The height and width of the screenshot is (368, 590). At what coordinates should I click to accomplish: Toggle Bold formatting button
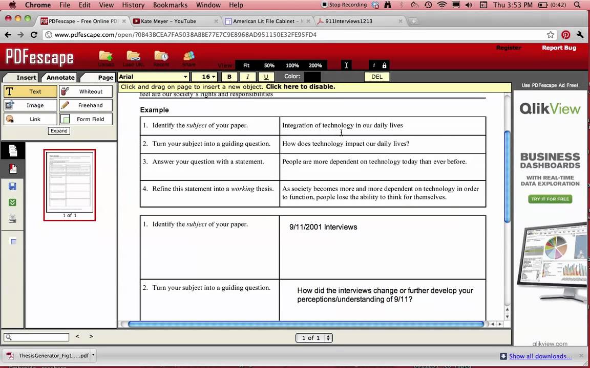pos(229,77)
